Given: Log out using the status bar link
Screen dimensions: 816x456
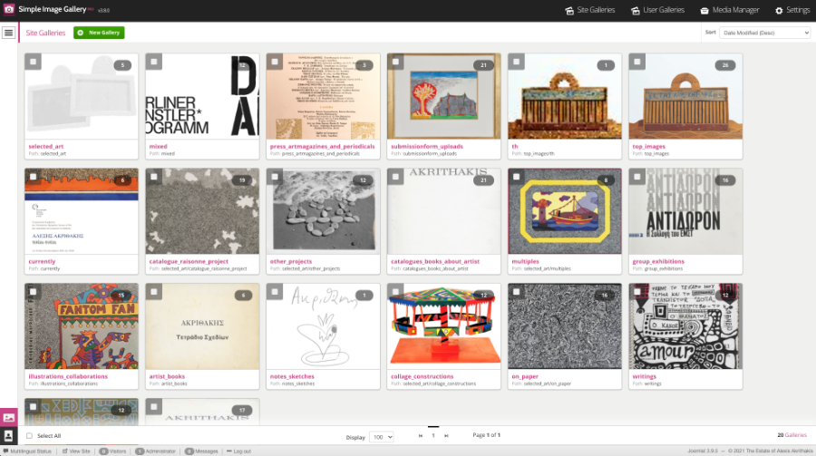Looking at the screenshot, I should coord(238,451).
